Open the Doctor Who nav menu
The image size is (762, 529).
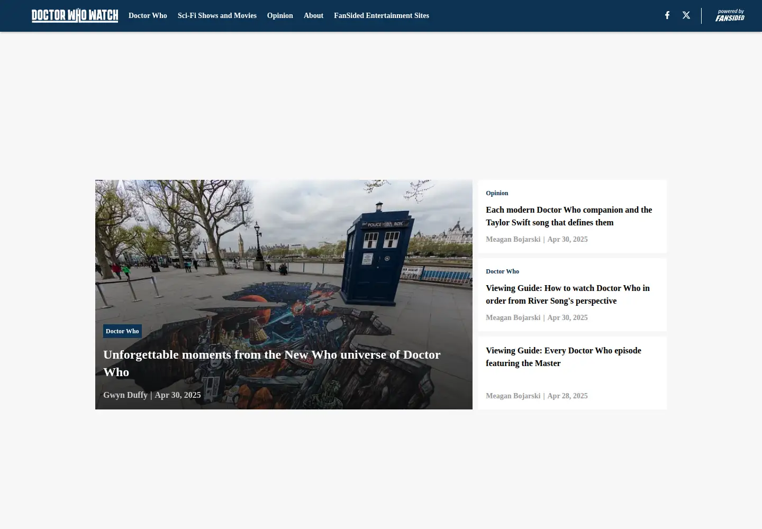point(148,16)
